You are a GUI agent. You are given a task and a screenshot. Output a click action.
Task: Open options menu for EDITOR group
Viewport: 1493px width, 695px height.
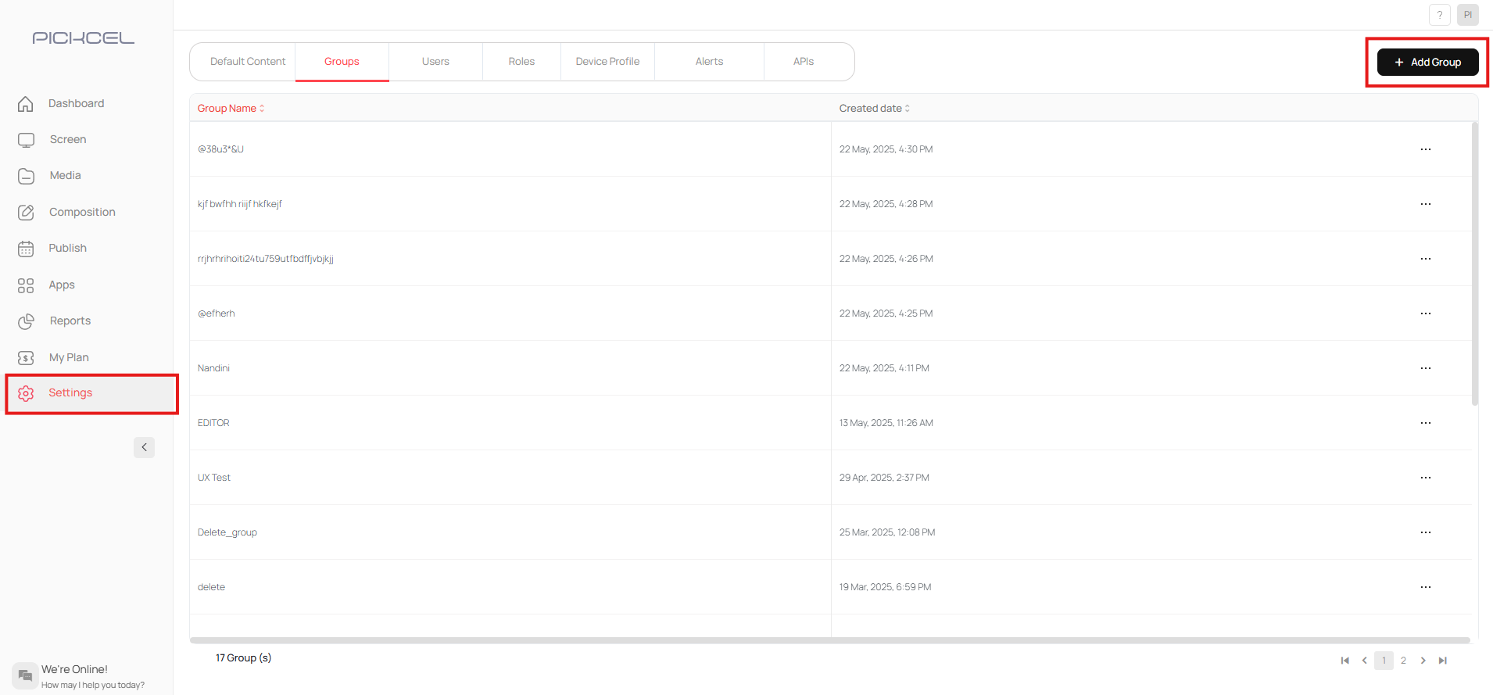coord(1426,423)
